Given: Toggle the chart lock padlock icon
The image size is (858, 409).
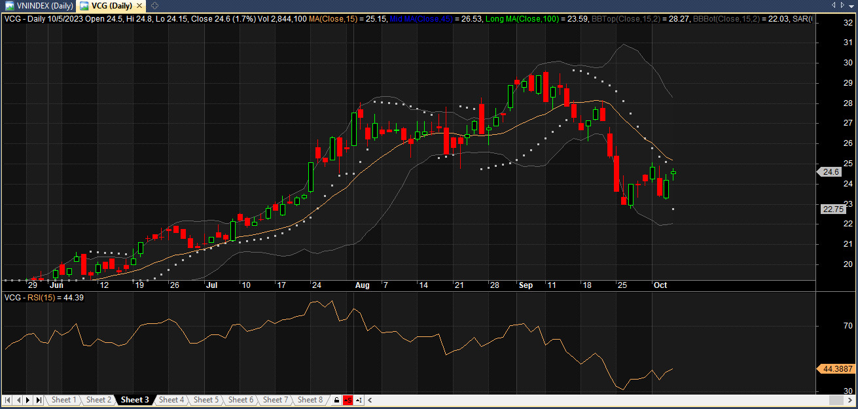Looking at the screenshot, I should tap(336, 400).
